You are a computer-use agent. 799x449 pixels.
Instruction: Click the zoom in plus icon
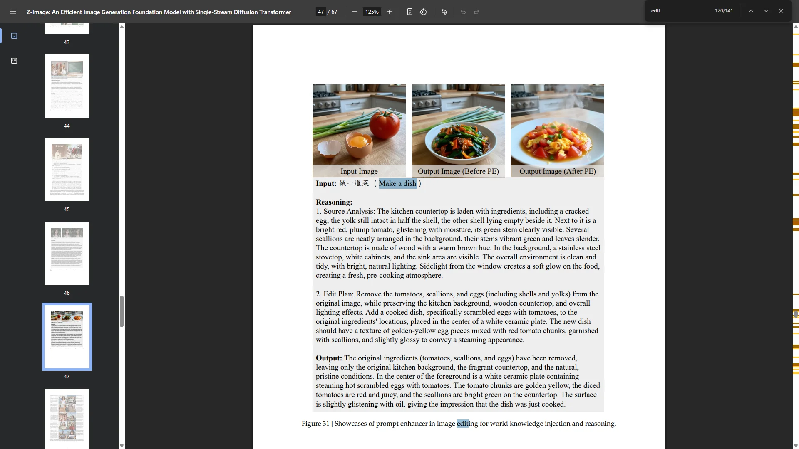(390, 12)
